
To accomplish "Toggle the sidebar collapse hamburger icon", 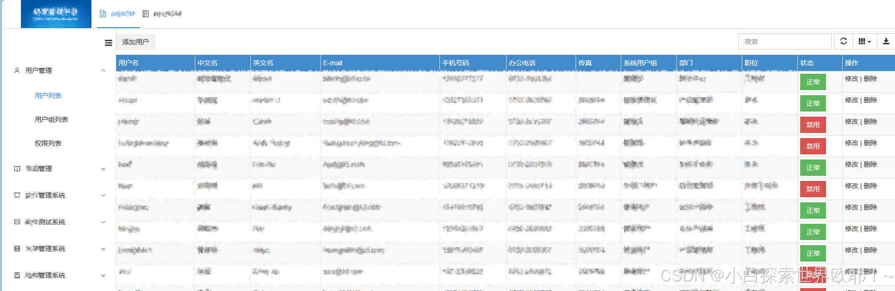I will coord(109,43).
